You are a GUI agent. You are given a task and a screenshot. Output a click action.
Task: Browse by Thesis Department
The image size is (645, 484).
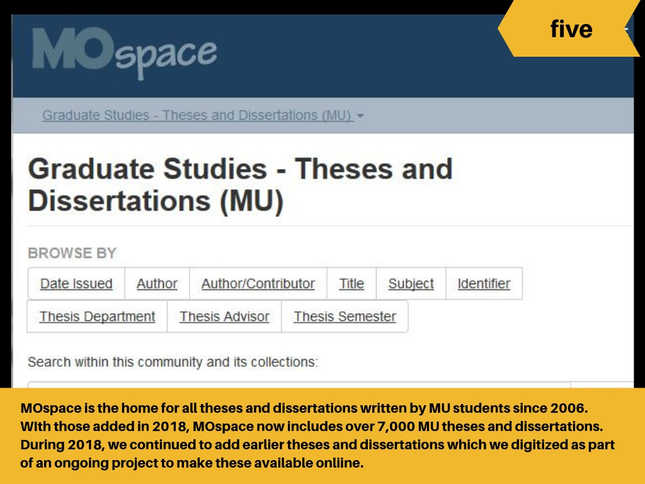tap(97, 316)
